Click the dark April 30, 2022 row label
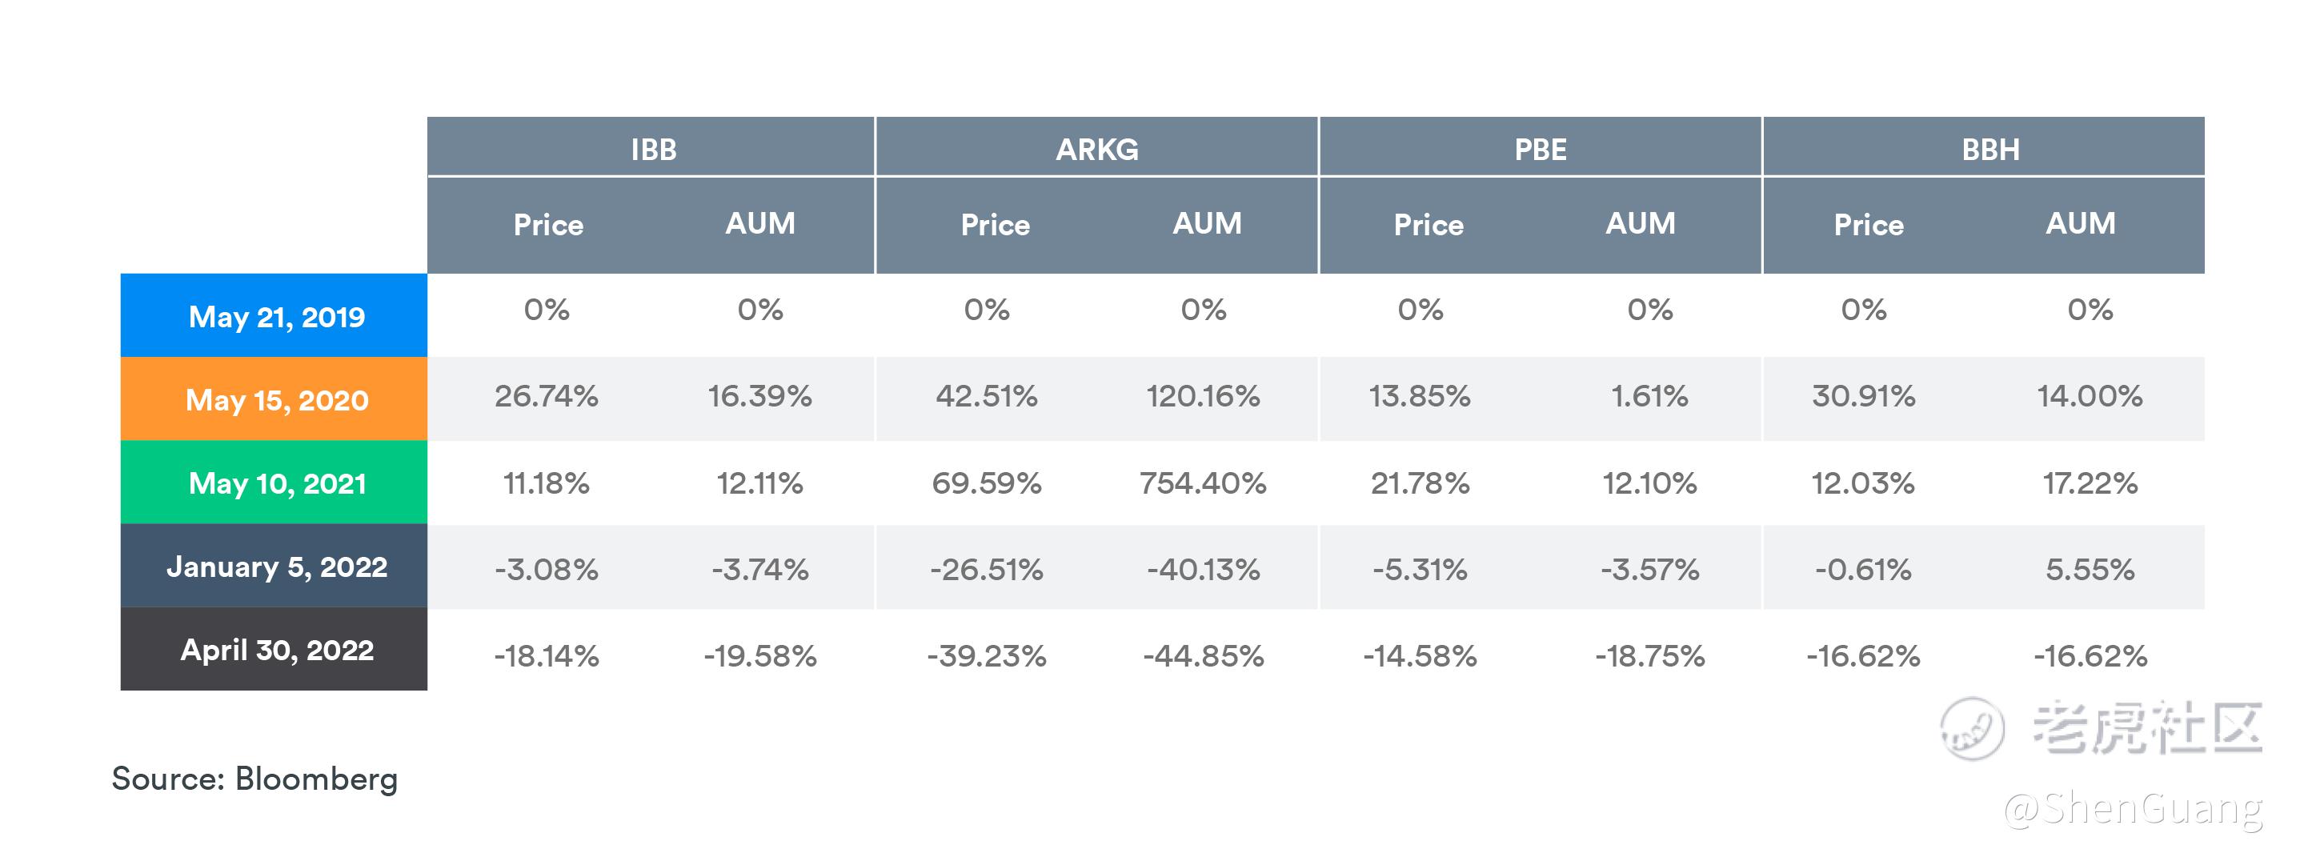The width and height of the screenshot is (2308, 861). [275, 650]
